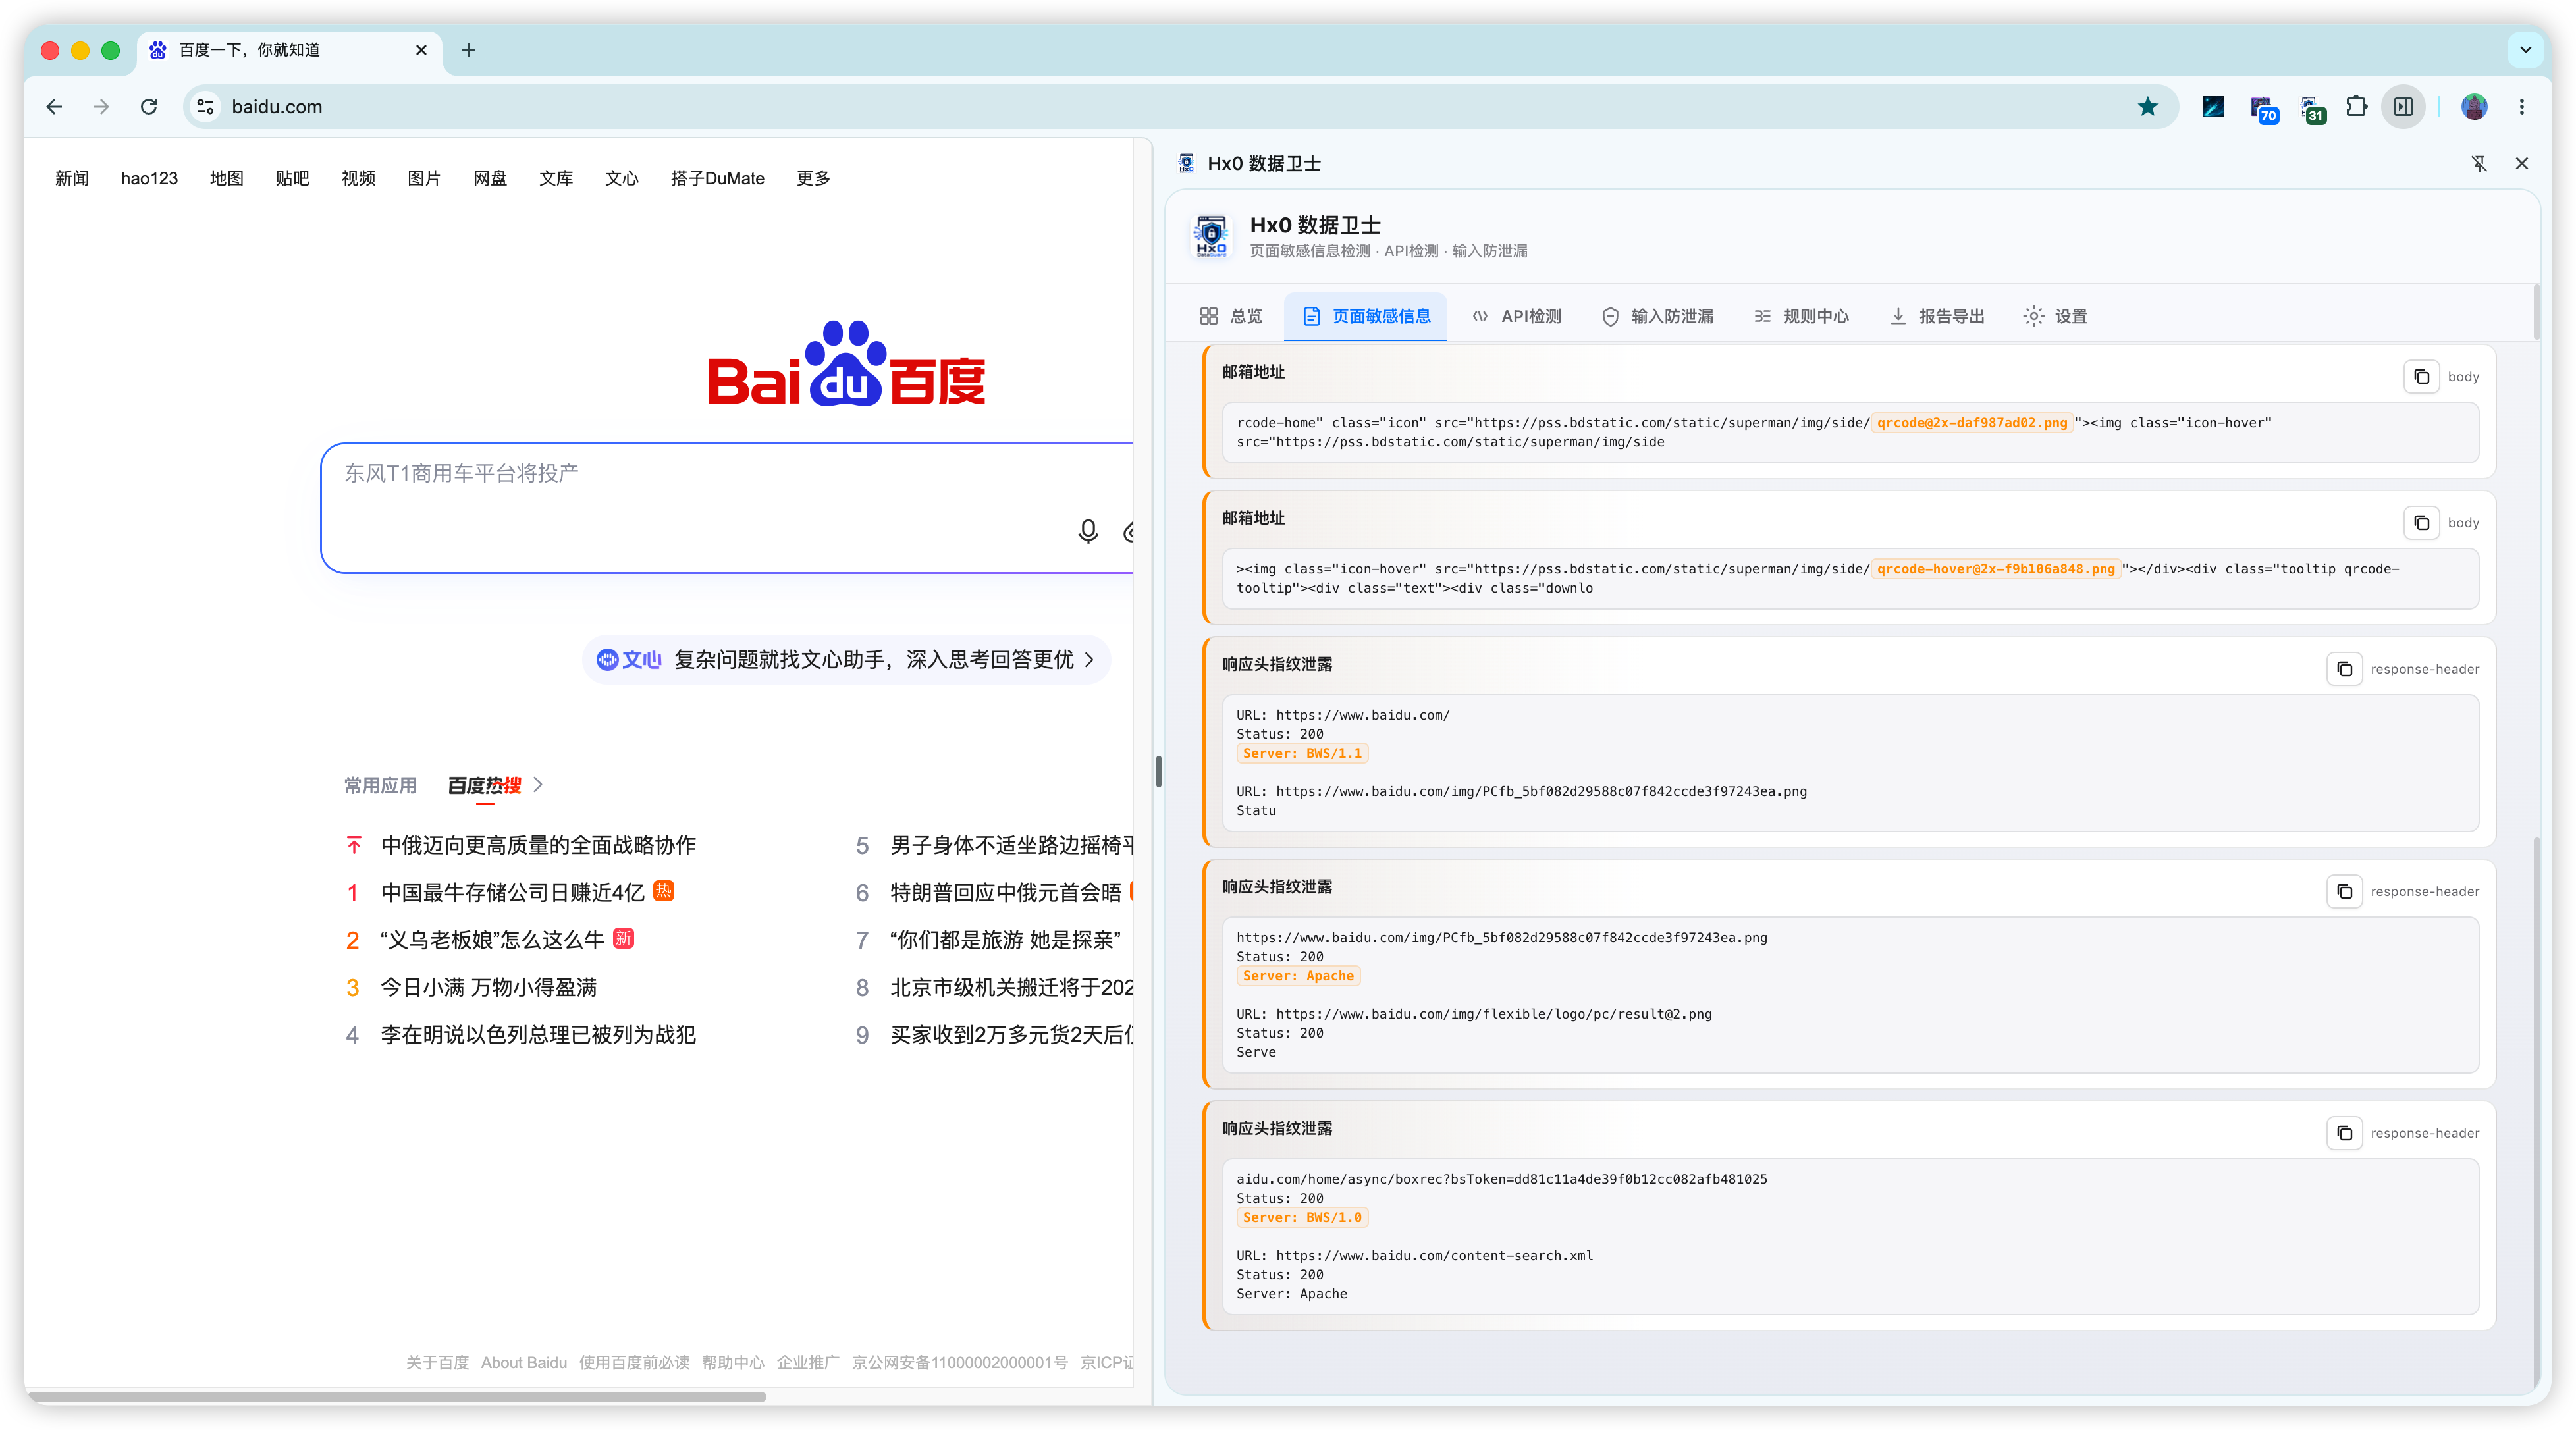
Task: Select the 页面敏感信息 tab
Action: [x=1366, y=316]
